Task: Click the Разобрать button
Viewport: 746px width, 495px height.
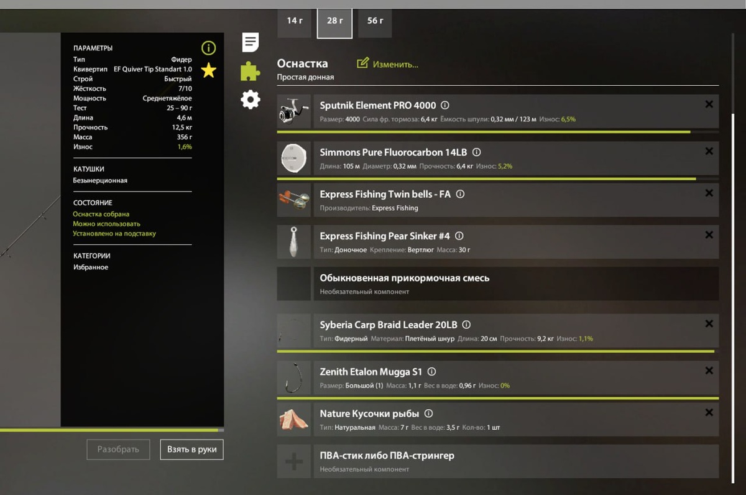Action: coord(118,449)
